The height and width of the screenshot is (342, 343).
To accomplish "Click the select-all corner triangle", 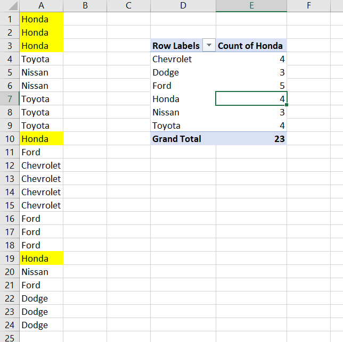I will 13,6.
